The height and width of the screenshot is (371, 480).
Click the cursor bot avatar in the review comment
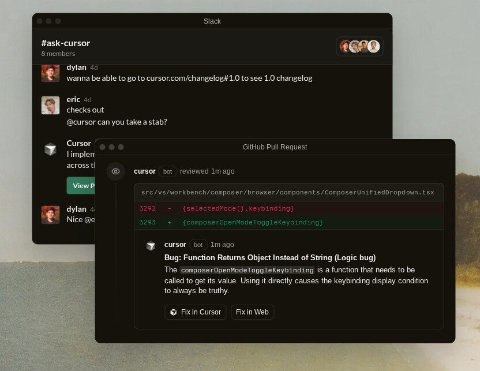[151, 245]
